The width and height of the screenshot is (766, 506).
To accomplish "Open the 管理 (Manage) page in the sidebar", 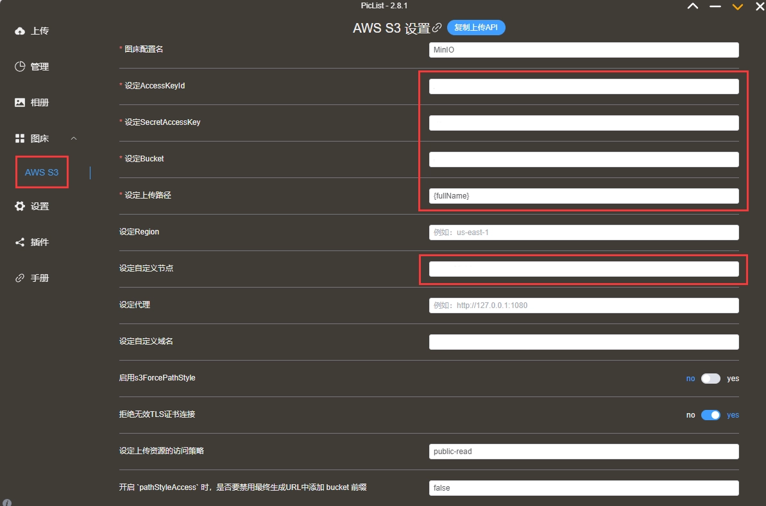I will [31, 66].
